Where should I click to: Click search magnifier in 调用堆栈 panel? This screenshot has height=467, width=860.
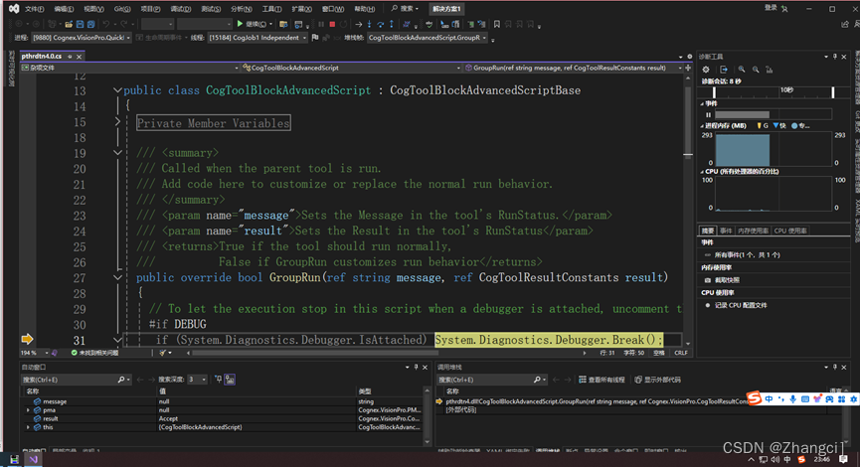pyautogui.click(x=537, y=380)
